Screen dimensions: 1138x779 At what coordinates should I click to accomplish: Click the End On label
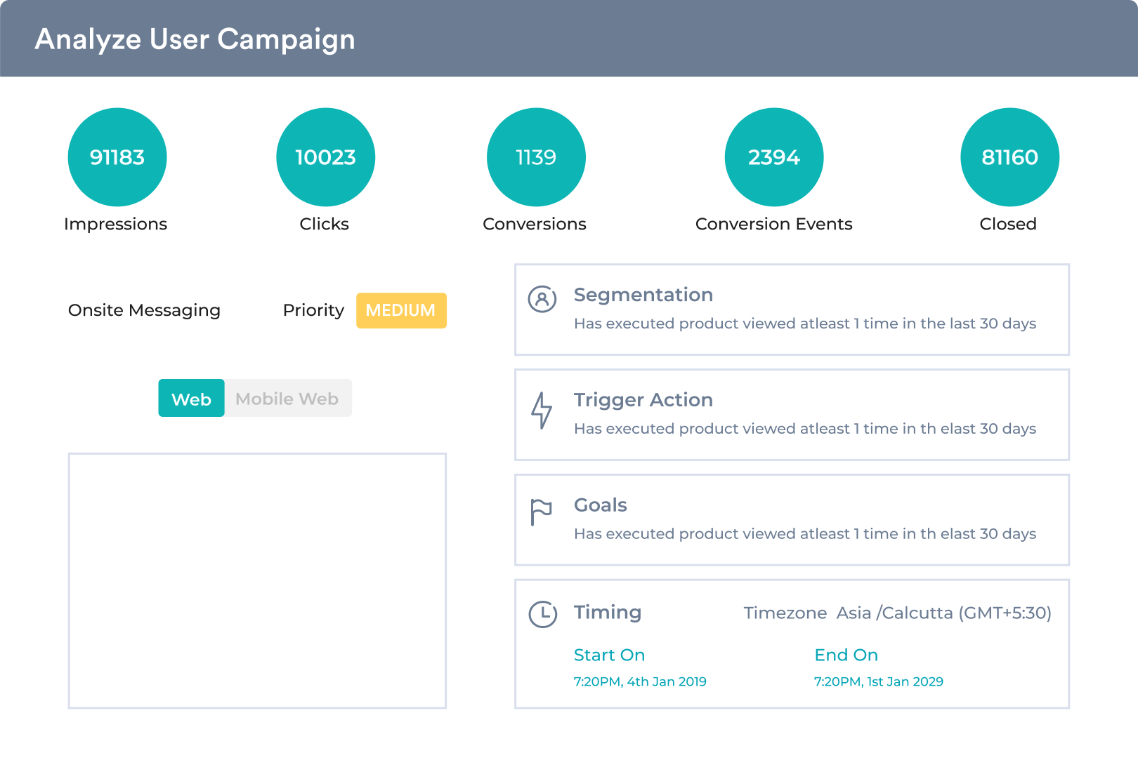(846, 655)
